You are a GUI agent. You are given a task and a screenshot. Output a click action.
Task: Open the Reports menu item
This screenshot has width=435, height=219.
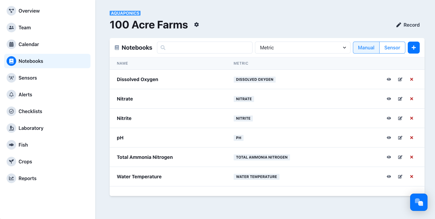[27, 178]
